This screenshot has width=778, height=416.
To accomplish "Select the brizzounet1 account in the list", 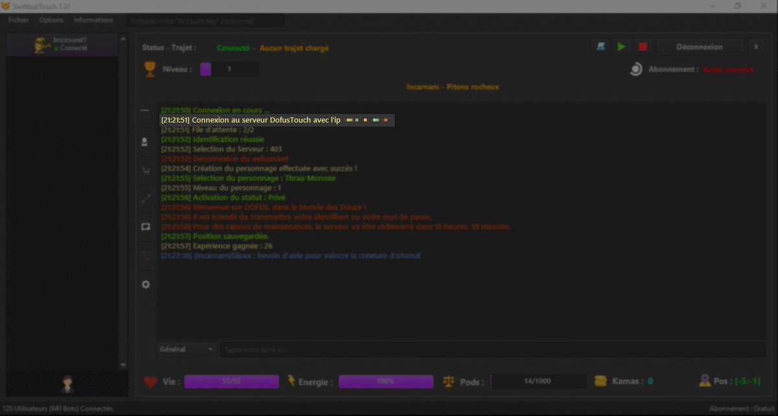I will [62, 44].
